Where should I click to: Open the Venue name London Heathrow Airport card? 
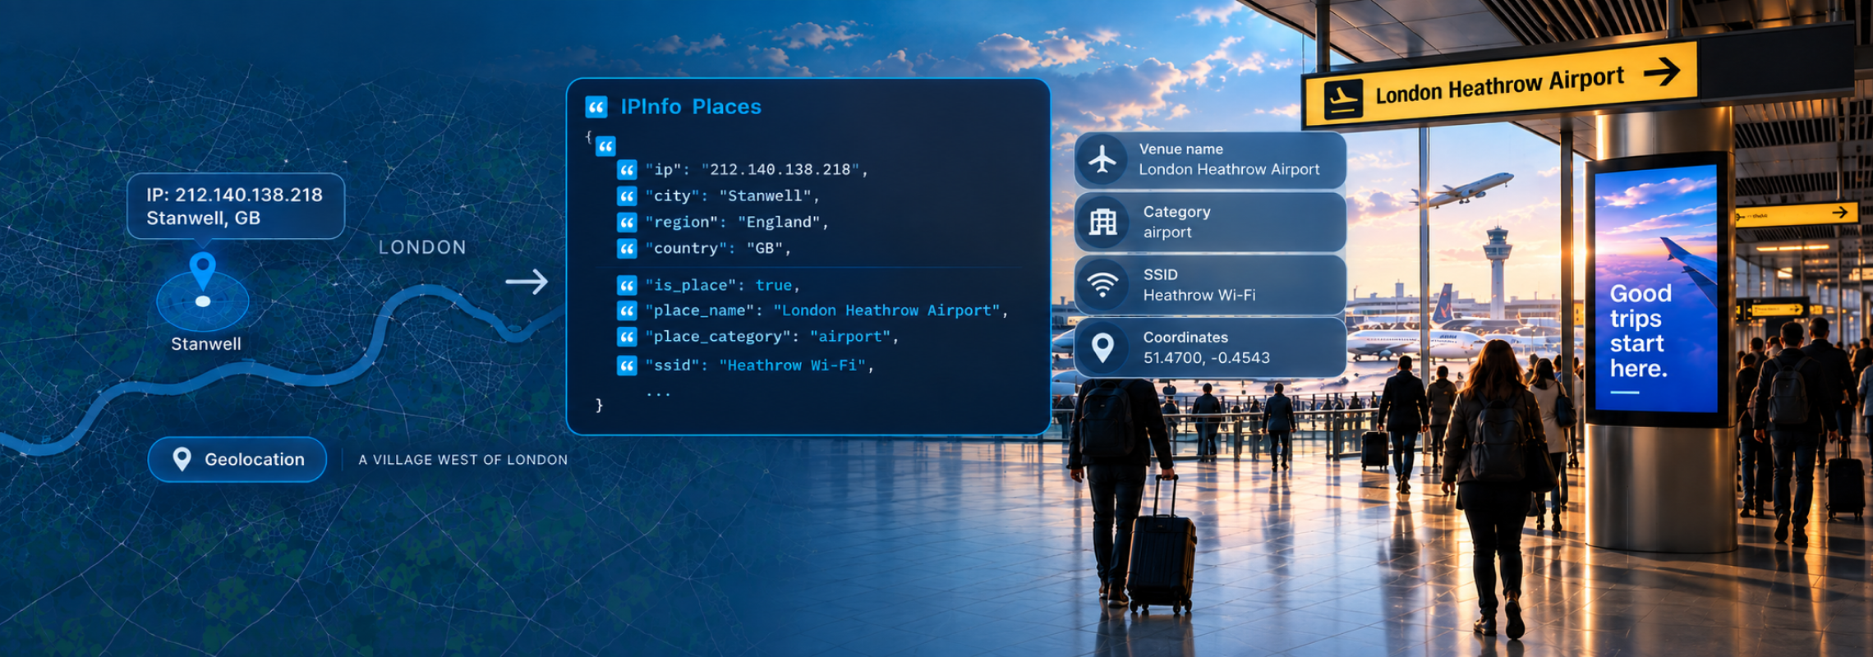tap(1210, 159)
